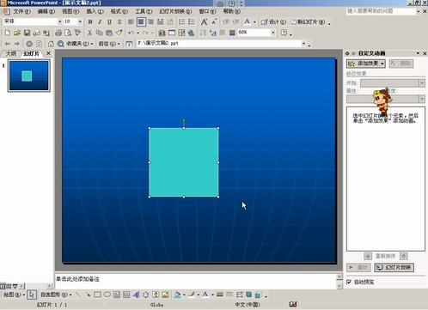Open address bar path dropdown arrow
Screen dimensions: 428x310
[303, 44]
